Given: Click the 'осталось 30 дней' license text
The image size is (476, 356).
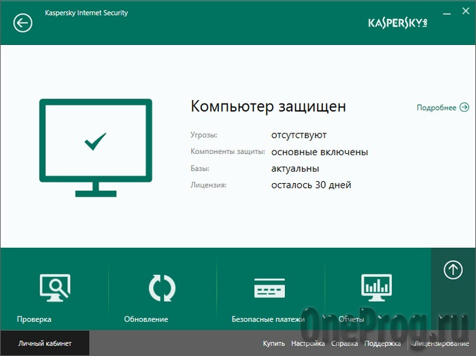Looking at the screenshot, I should click(311, 184).
